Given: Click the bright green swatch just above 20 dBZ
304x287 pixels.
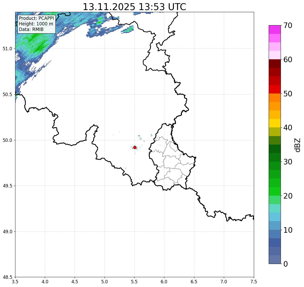Looking at the screenshot, I should tap(275, 191).
